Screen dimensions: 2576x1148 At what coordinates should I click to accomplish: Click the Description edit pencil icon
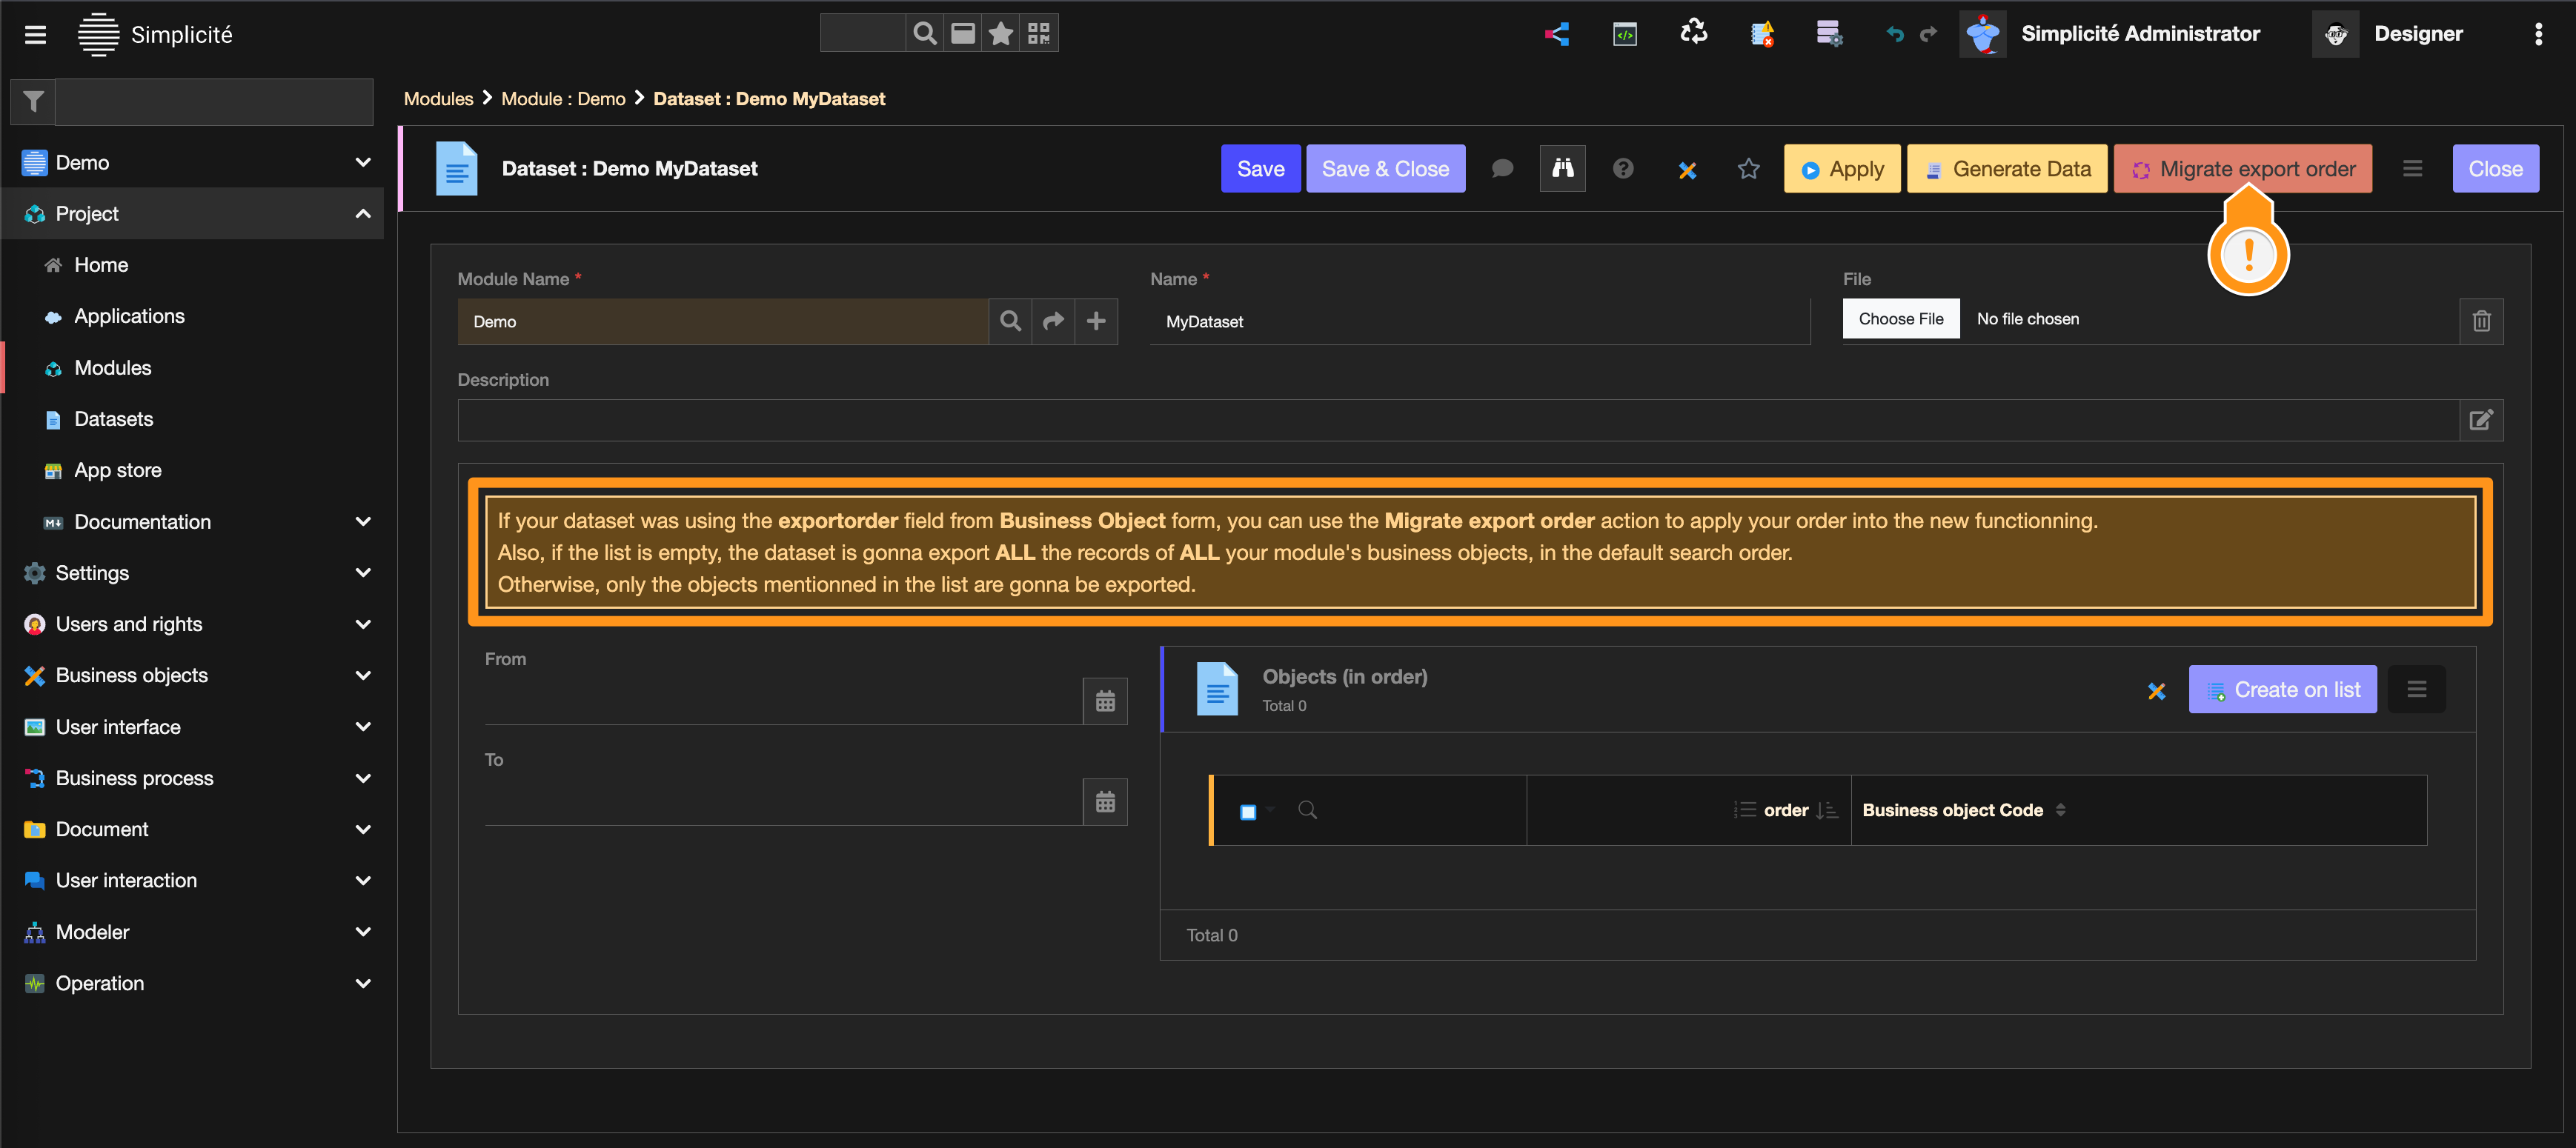click(x=2481, y=420)
